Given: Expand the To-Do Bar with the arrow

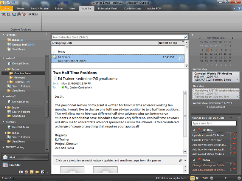Looking at the screenshot, I should (193, 35).
